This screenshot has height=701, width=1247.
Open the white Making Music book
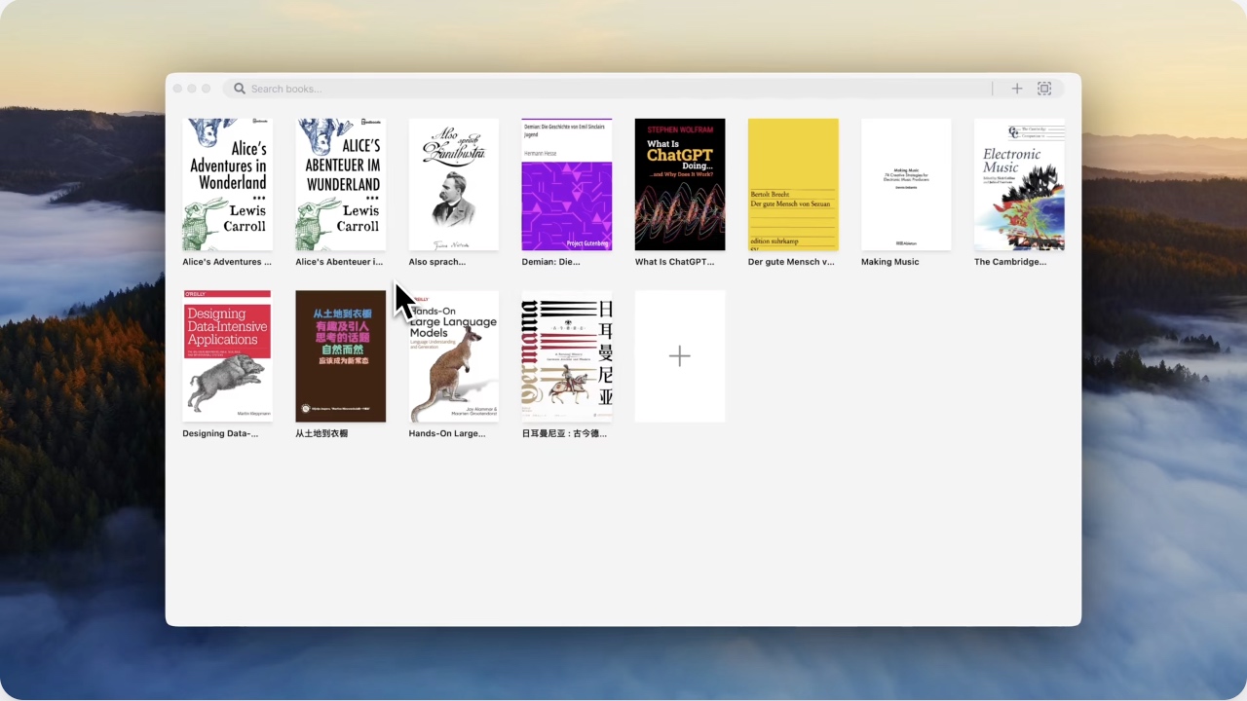906,185
